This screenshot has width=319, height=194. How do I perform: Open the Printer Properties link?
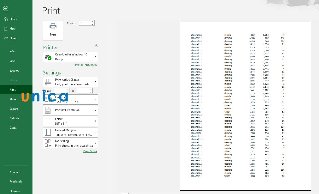click(86, 65)
